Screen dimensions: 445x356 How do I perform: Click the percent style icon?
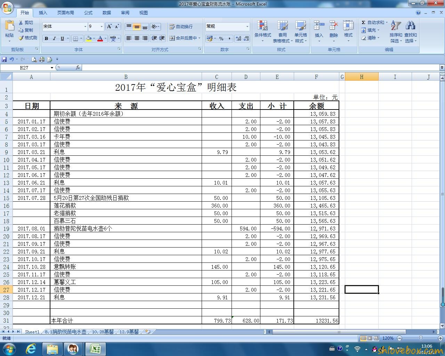[221, 39]
